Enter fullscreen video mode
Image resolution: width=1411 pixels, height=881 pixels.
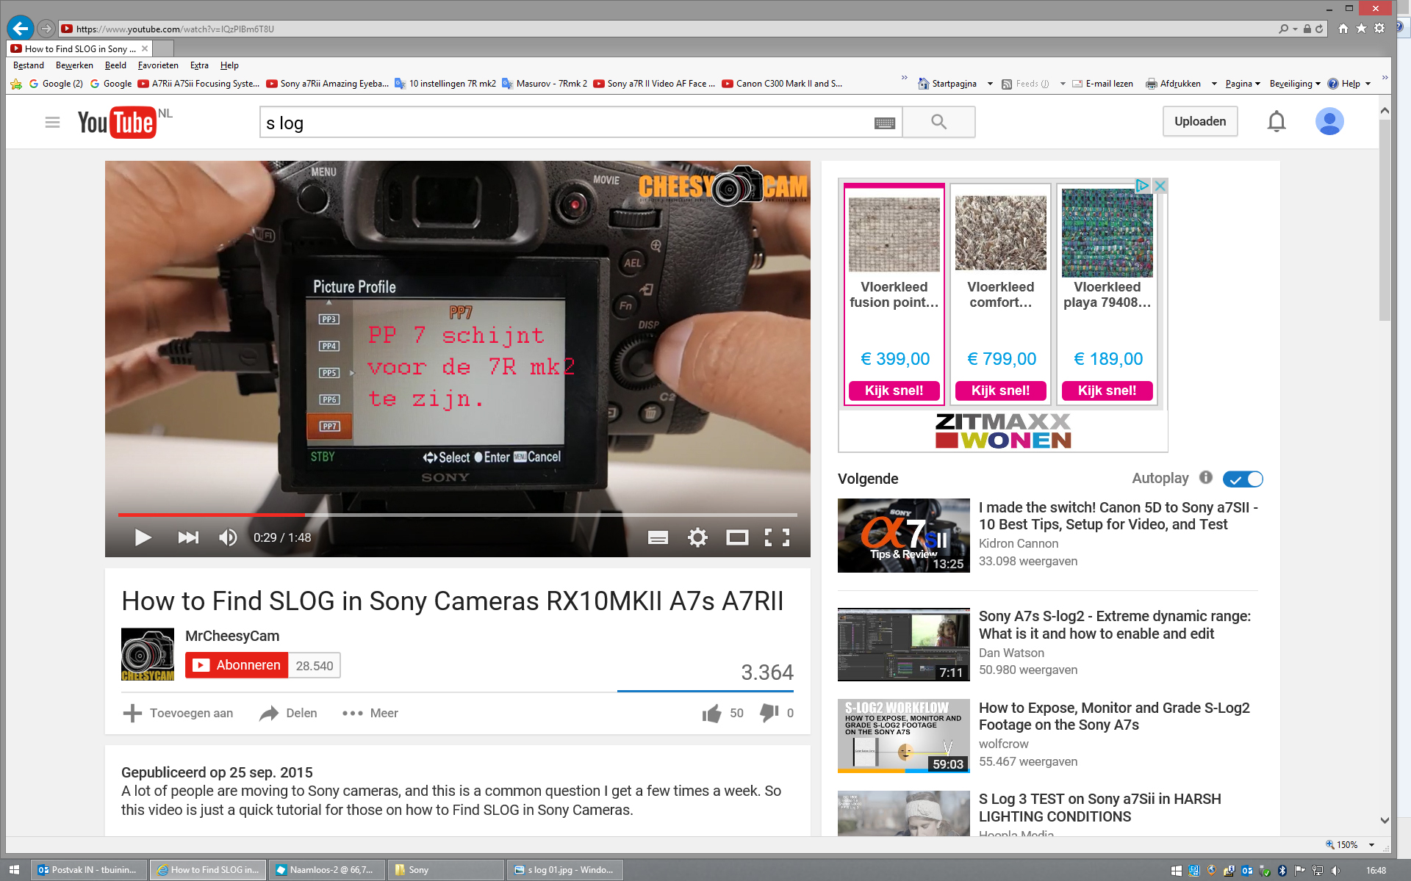coord(777,537)
